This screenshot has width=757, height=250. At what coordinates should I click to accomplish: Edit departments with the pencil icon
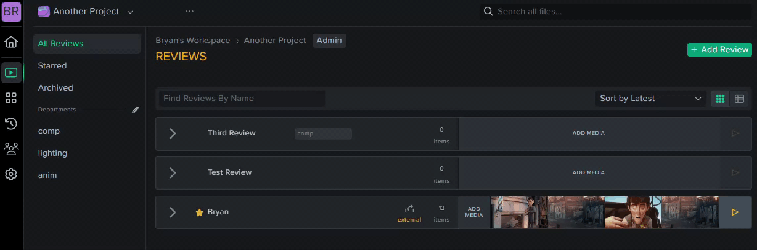pyautogui.click(x=136, y=110)
